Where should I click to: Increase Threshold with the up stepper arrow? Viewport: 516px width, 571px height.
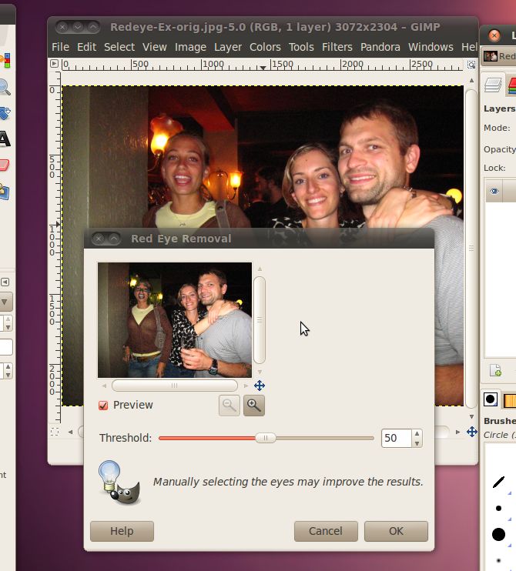417,433
